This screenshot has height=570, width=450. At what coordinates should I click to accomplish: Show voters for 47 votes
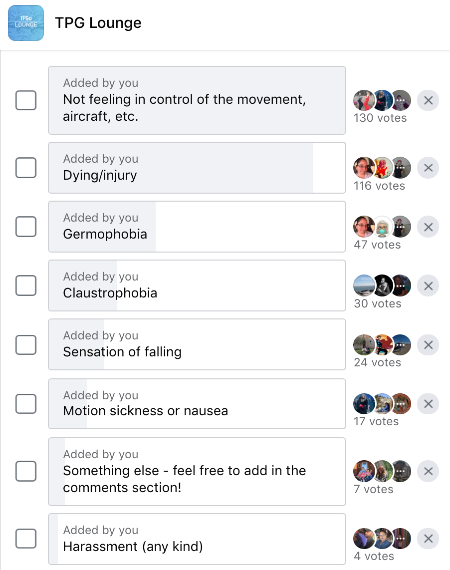pos(377,245)
